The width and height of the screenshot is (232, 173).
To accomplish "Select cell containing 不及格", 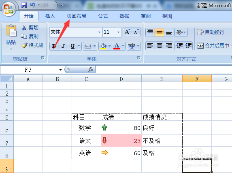I will coord(162,141).
